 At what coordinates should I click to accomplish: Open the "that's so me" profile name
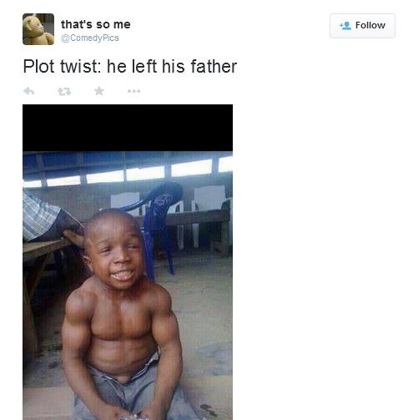[96, 24]
